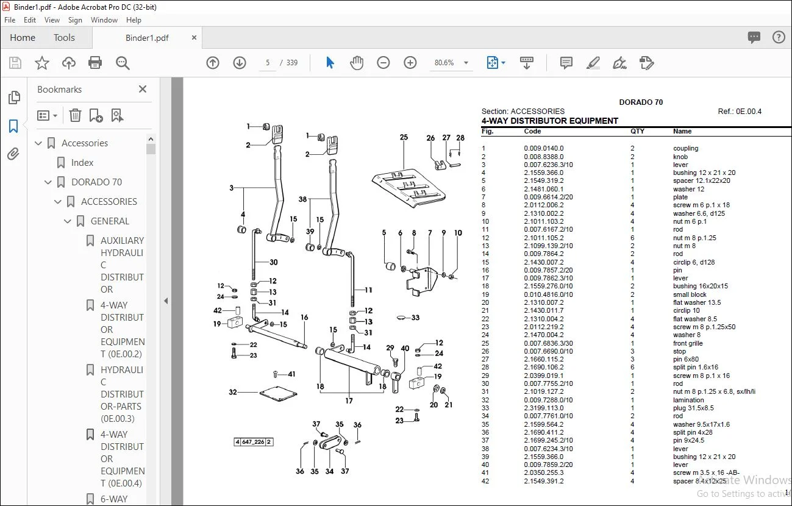This screenshot has height=506, width=792.
Task: Select the Highlight text pen tool
Action: coord(593,63)
